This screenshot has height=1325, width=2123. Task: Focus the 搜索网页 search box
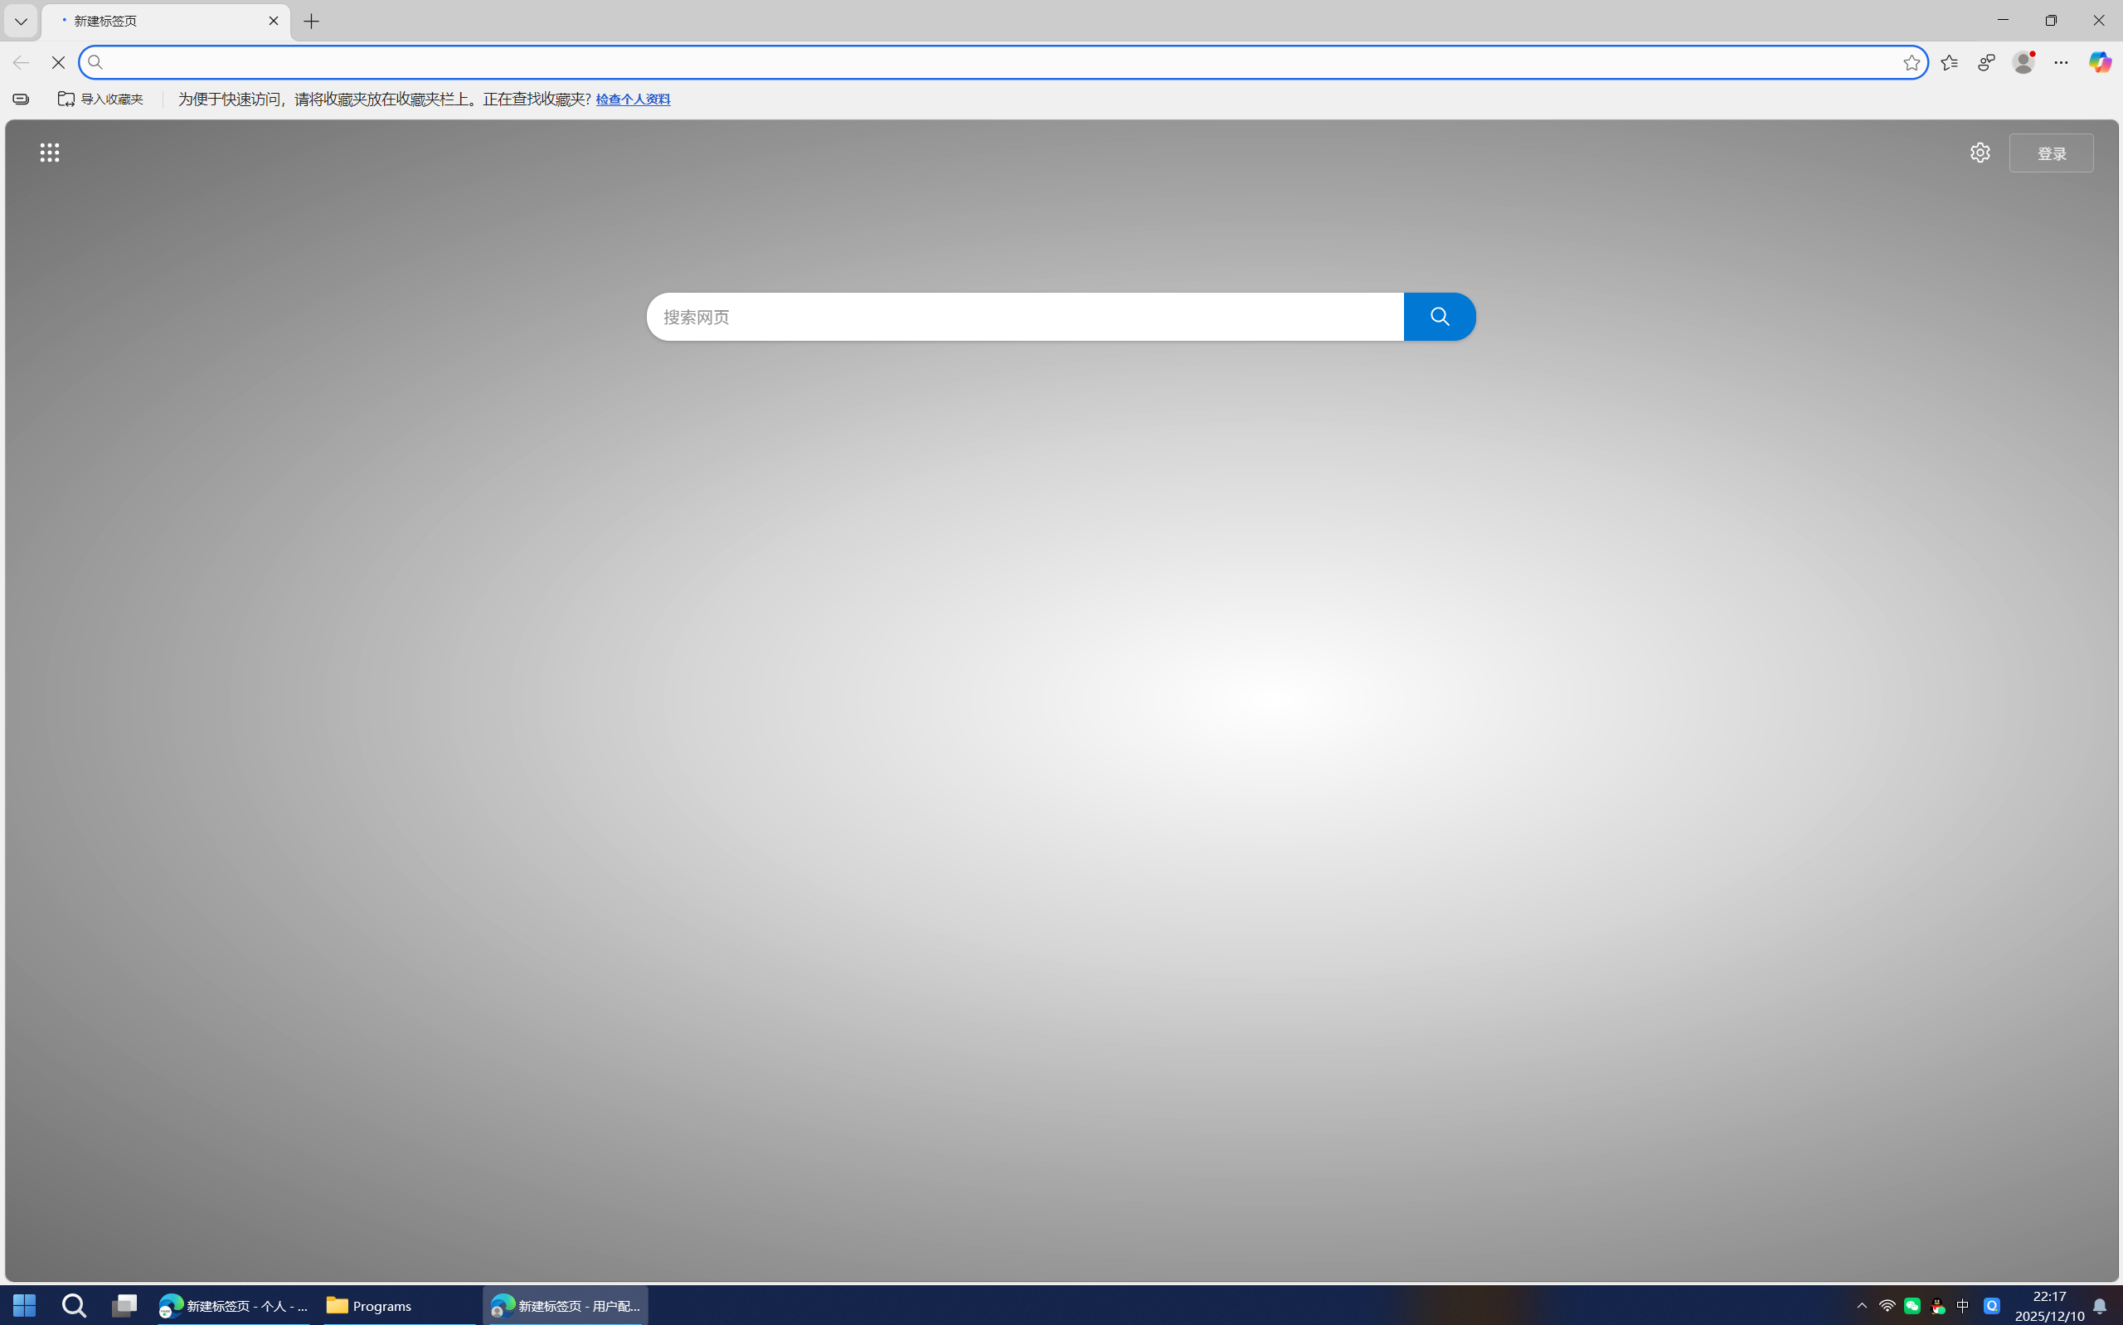[1023, 317]
